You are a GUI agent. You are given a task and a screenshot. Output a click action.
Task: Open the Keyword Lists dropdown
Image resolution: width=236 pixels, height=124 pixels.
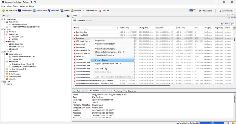coord(205,11)
